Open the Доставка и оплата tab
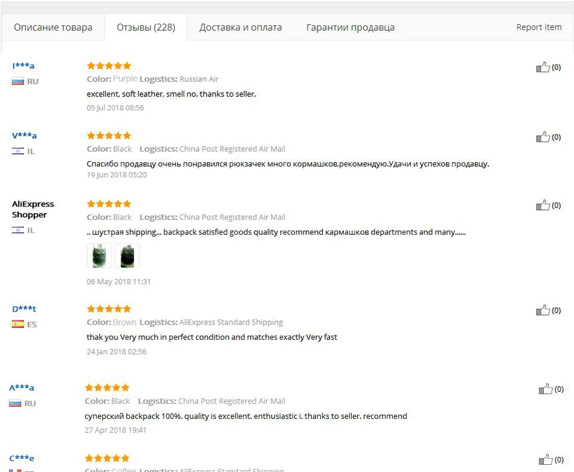This screenshot has width=574, height=472. (x=240, y=27)
